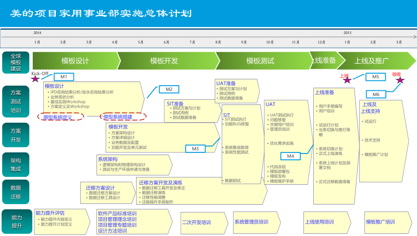The width and height of the screenshot is (417, 236).
Task: Select the M5 milestone box
Action: (375, 77)
